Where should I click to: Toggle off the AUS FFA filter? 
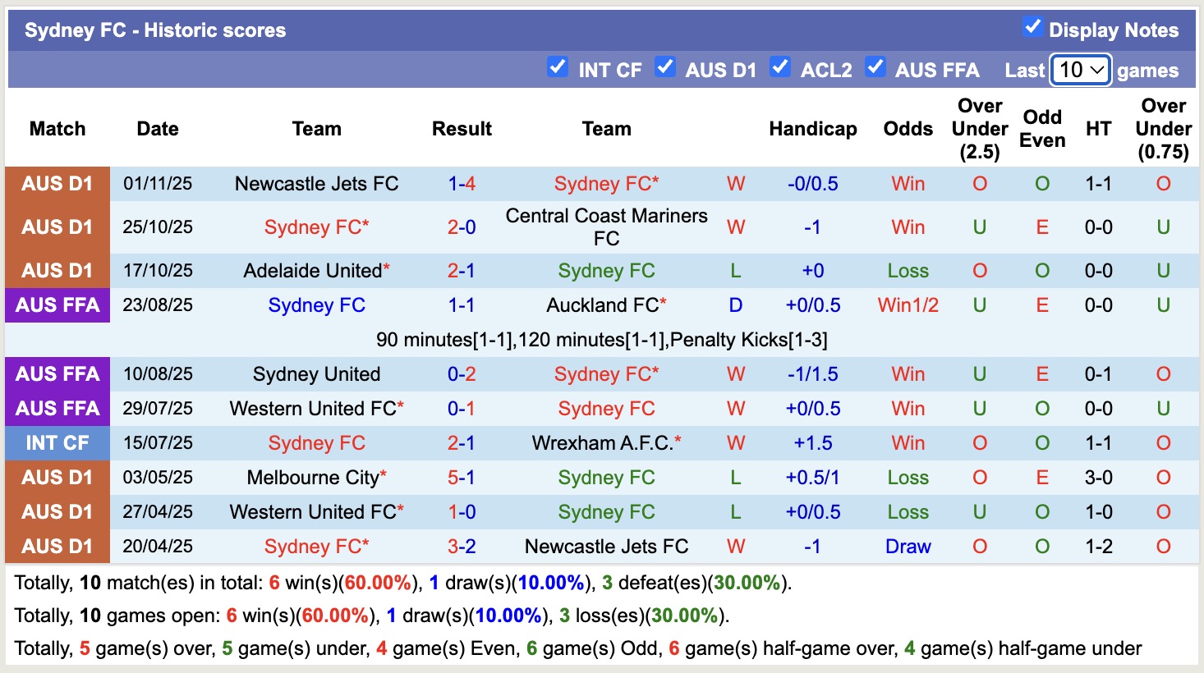pos(875,66)
